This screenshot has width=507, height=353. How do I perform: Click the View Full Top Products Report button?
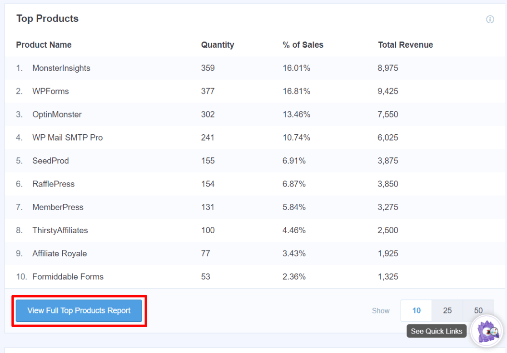tap(79, 310)
